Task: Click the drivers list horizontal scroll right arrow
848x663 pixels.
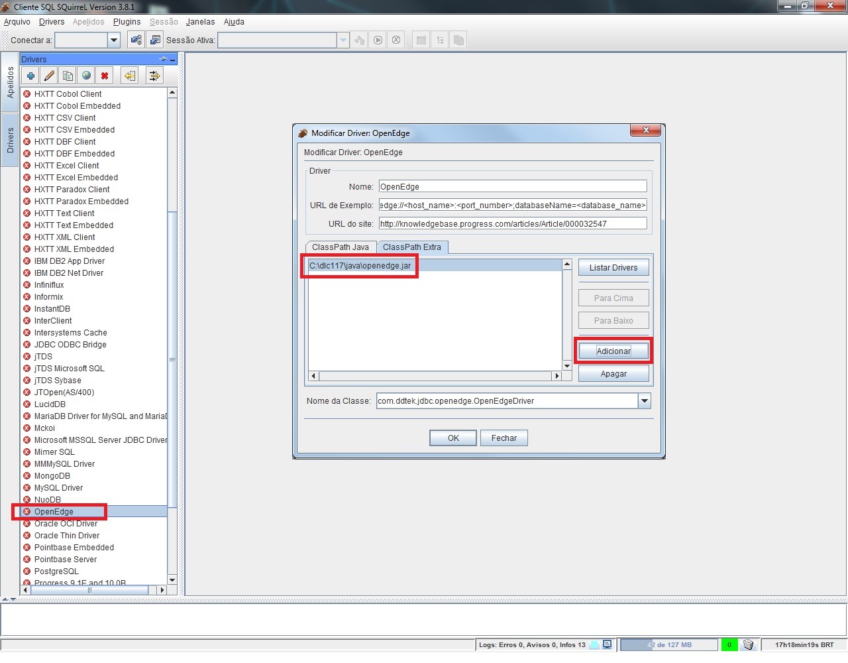Action: pos(162,589)
